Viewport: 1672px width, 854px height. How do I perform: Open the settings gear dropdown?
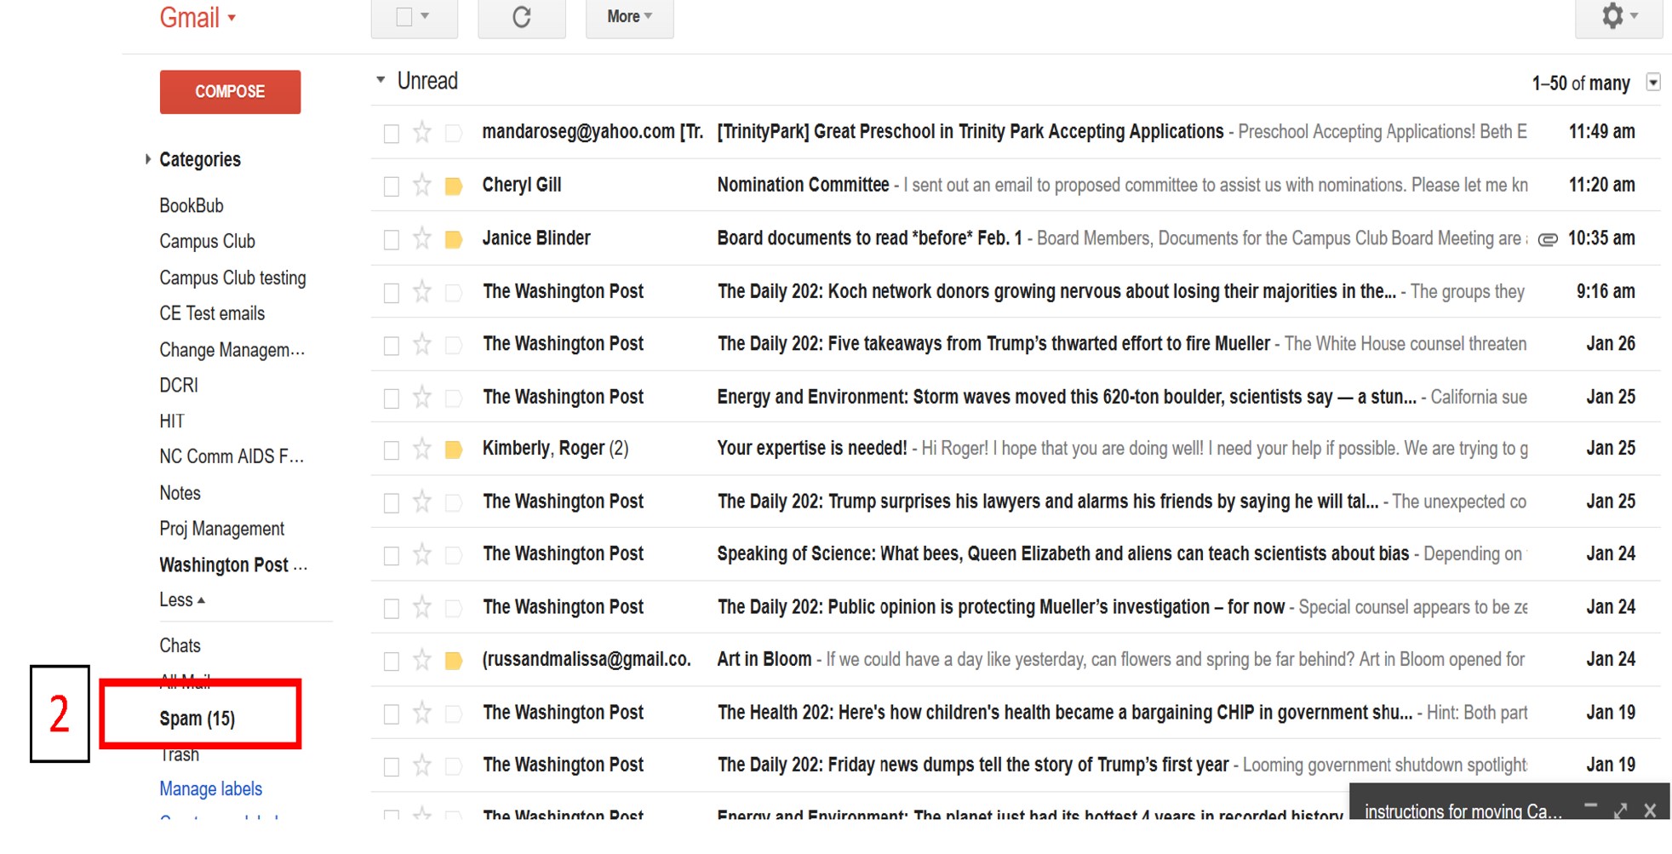(x=1618, y=17)
